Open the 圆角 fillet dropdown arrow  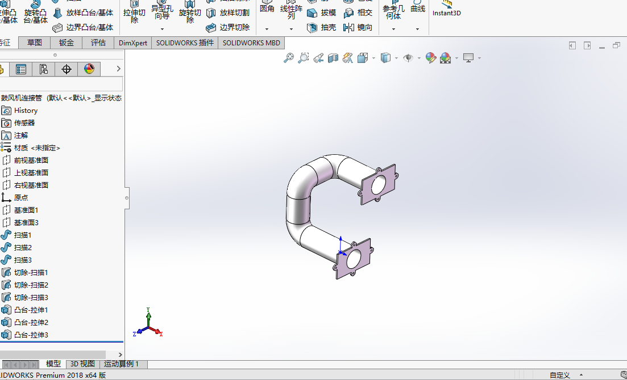[x=267, y=29]
